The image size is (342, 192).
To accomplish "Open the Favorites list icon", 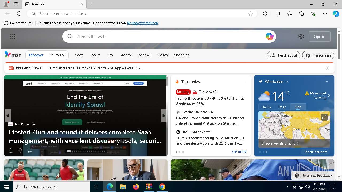I will coord(290,14).
